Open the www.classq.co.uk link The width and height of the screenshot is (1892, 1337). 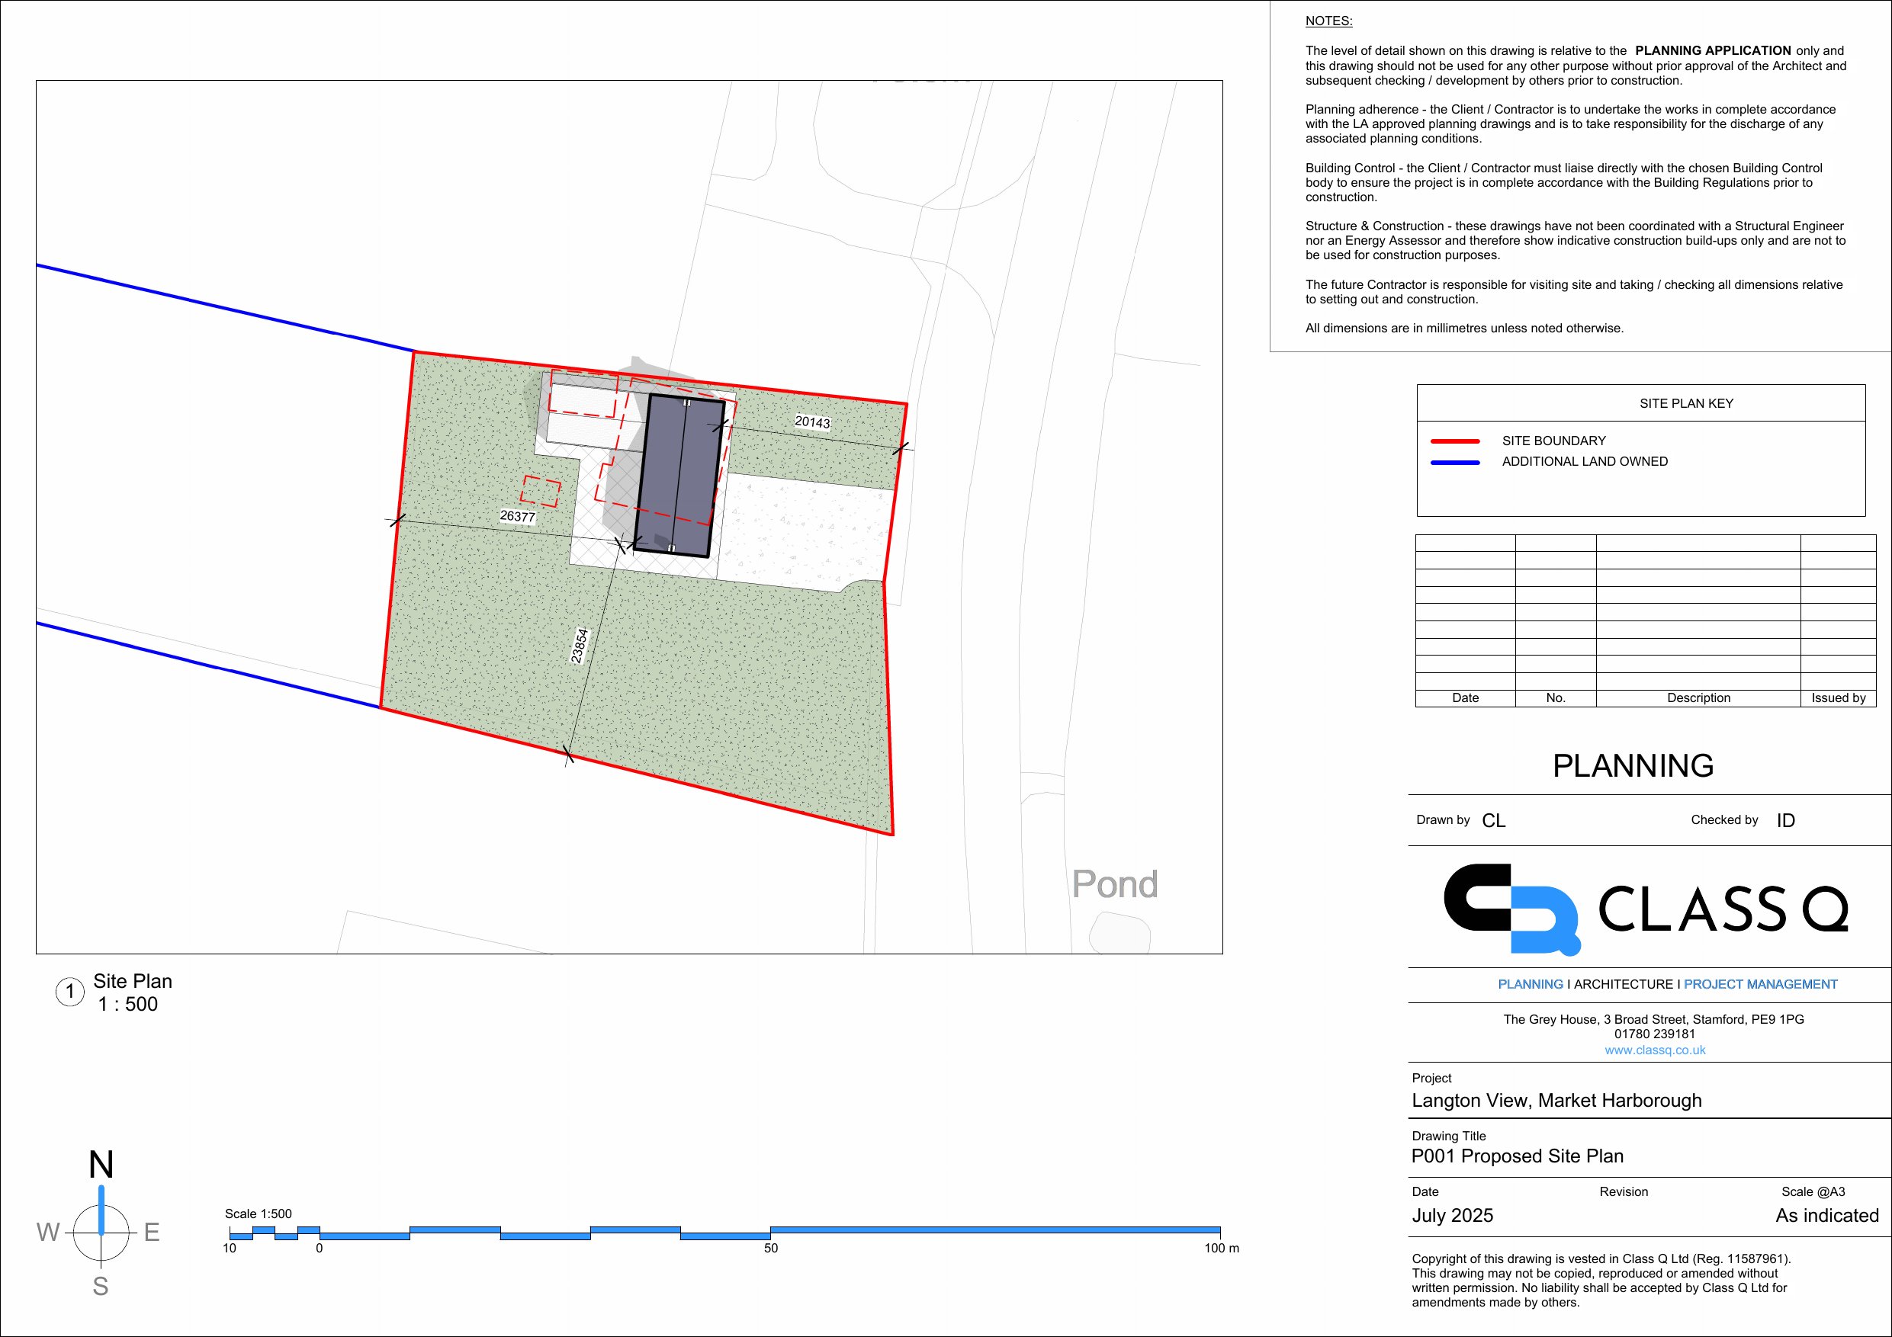pos(1655,1050)
